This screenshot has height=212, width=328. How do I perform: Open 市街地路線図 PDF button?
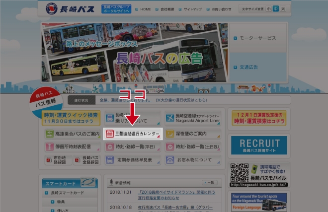58,160
